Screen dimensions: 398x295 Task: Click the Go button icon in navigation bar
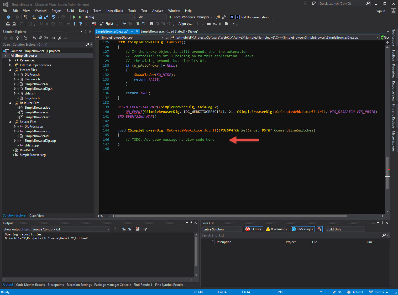pos(385,38)
